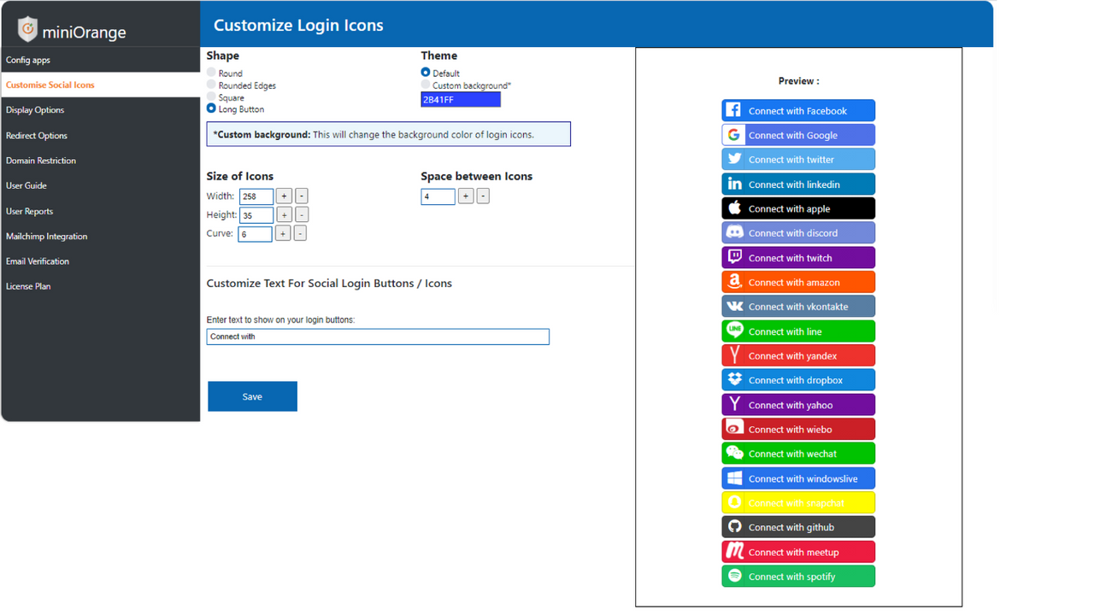Open Customise Social Icons sidebar item
Viewport: 1094px width, 615px height.
point(100,85)
